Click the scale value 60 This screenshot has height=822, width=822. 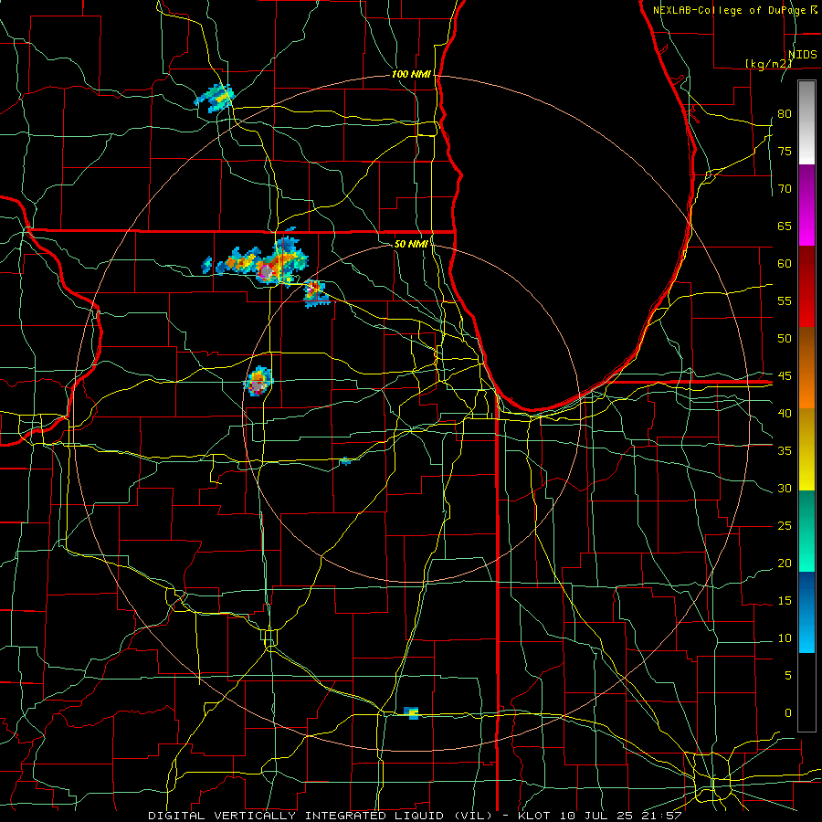point(785,264)
